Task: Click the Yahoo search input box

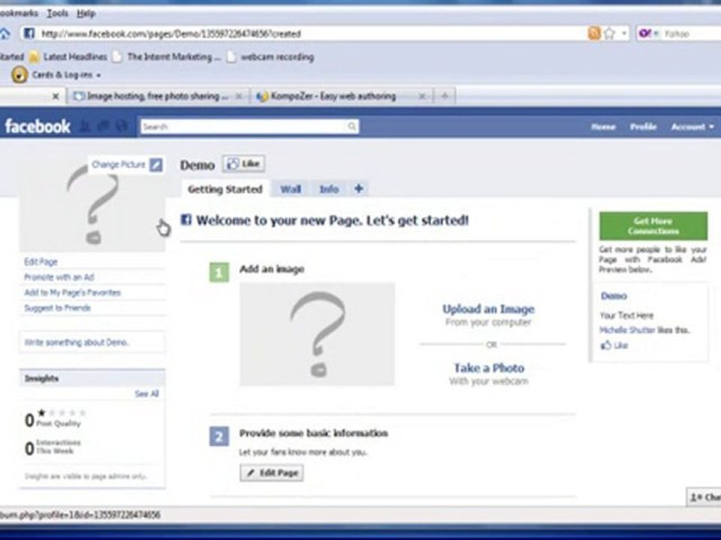Action: (x=691, y=34)
